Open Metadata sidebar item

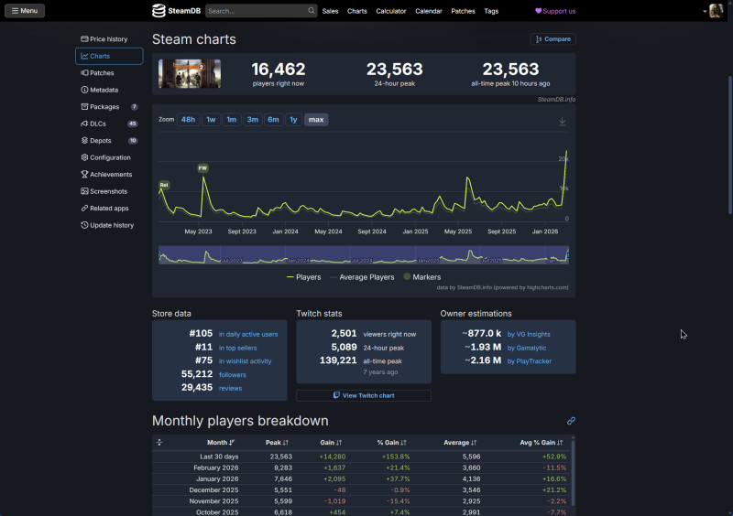pyautogui.click(x=109, y=90)
